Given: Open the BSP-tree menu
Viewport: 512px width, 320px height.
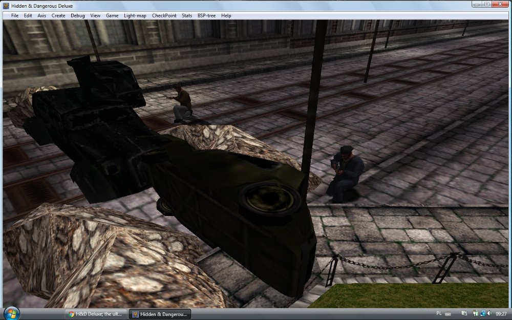Looking at the screenshot, I should pos(206,15).
